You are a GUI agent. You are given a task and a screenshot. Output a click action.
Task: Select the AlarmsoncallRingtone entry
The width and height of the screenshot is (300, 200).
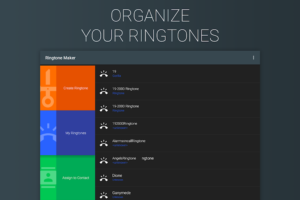coord(129,141)
